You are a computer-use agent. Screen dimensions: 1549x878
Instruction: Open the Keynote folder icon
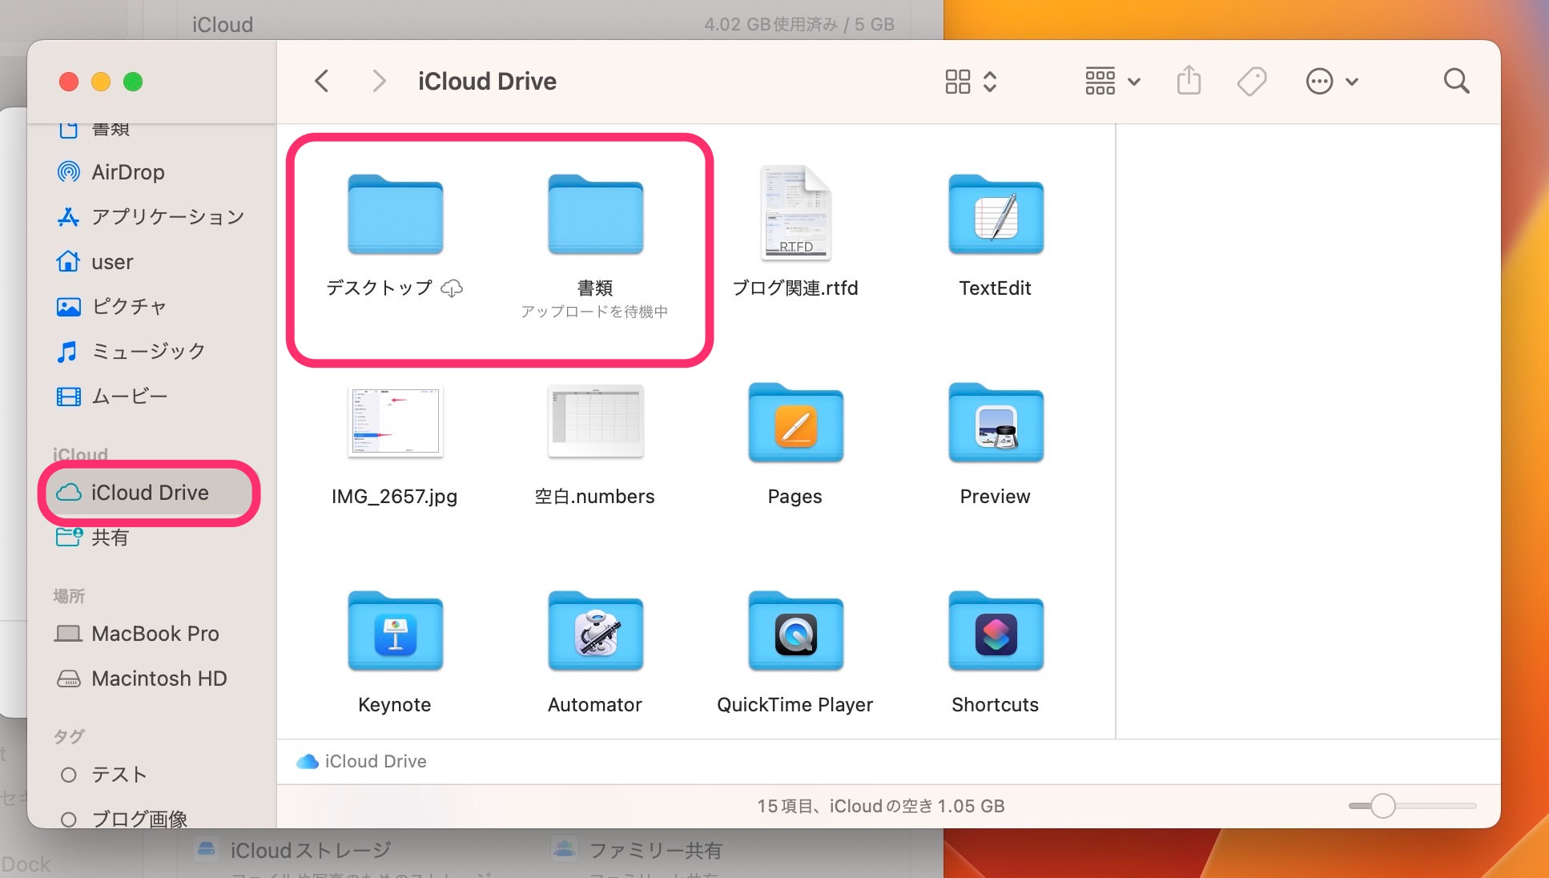point(393,635)
